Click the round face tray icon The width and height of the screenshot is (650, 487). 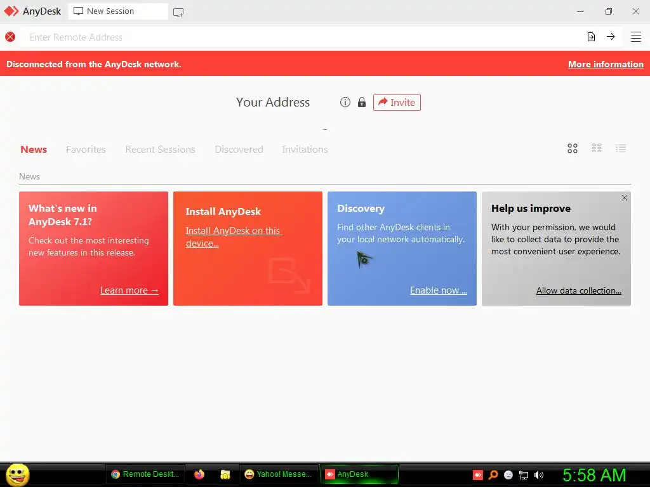click(x=508, y=475)
